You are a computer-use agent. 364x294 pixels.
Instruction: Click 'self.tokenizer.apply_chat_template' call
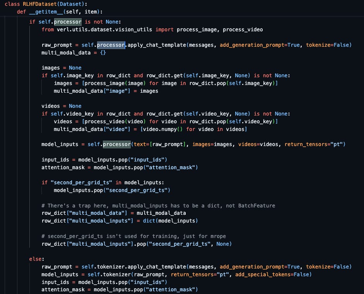coord(134,267)
